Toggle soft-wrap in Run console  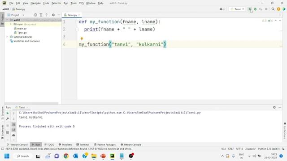click(13, 124)
